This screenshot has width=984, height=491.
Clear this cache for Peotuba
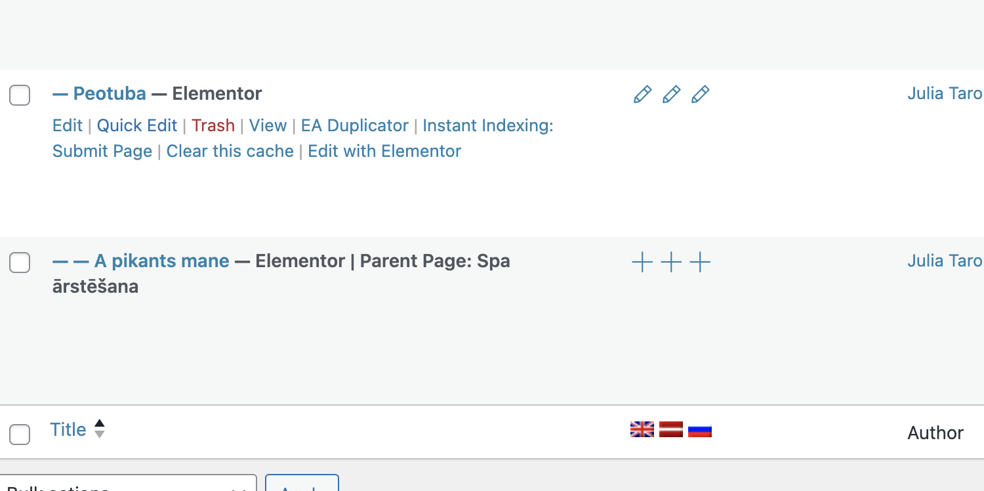[230, 151]
